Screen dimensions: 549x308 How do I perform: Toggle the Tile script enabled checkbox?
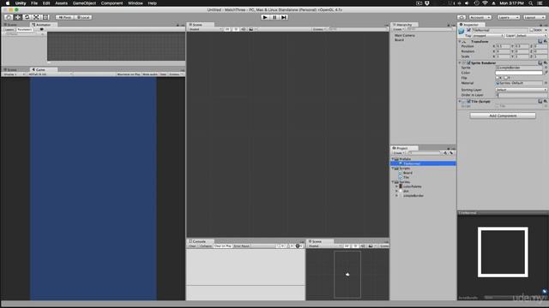468,102
